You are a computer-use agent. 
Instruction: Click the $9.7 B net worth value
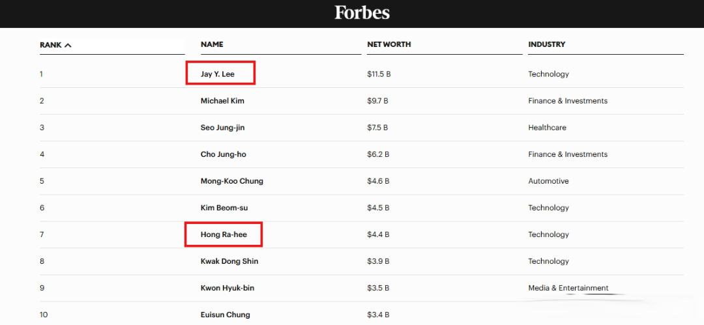(377, 101)
